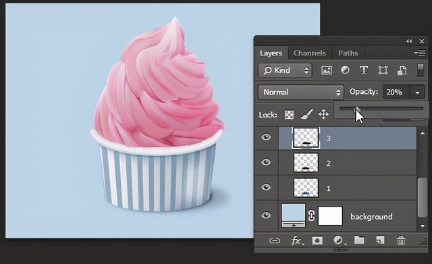Close the Layers panel
Image resolution: width=432 pixels, height=264 pixels.
[x=422, y=41]
